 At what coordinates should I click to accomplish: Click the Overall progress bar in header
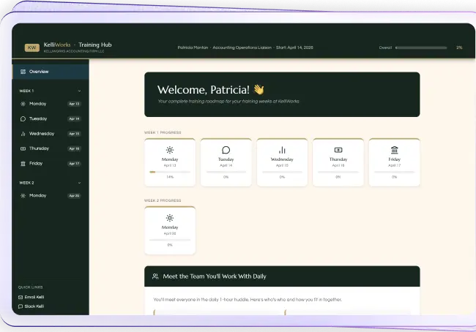click(x=421, y=48)
